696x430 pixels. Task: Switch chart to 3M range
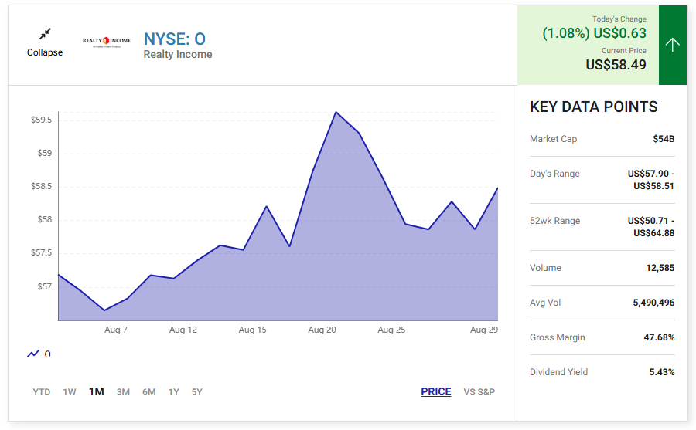click(x=123, y=392)
